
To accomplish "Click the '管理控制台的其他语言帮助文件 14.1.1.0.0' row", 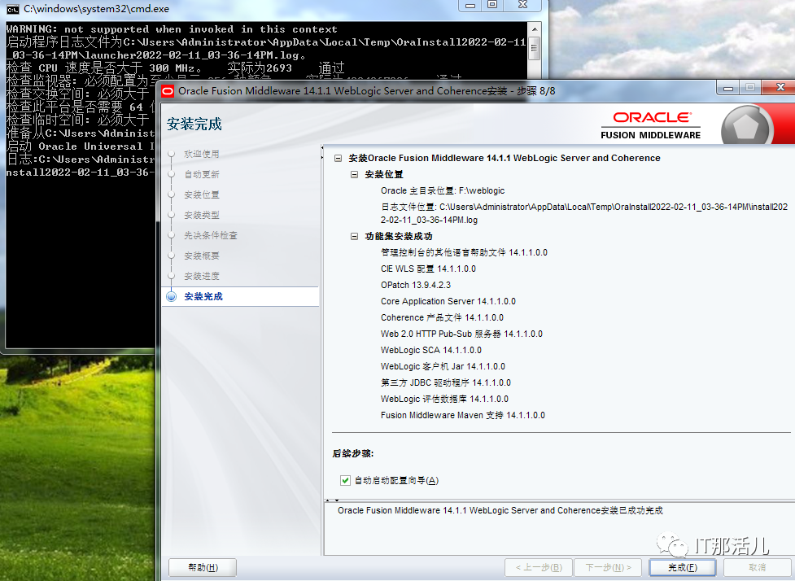I will tap(464, 252).
